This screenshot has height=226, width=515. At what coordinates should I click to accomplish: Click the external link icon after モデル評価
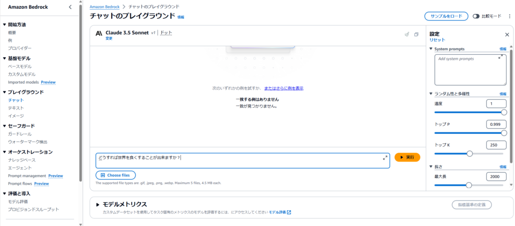tap(289, 212)
